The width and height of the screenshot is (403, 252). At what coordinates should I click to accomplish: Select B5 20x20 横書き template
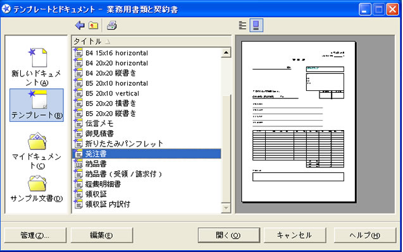click(x=147, y=104)
